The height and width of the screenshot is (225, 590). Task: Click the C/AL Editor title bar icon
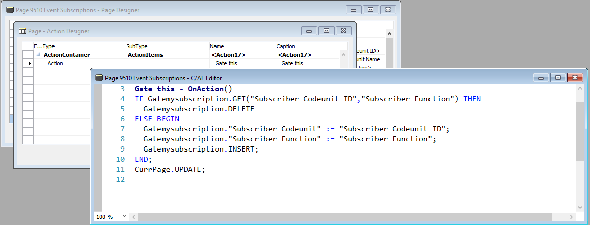click(x=99, y=78)
